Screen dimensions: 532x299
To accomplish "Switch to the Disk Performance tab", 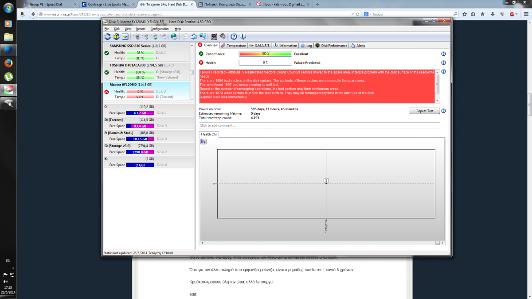I will [x=331, y=45].
